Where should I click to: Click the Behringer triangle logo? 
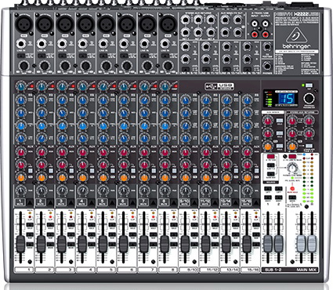(297, 36)
